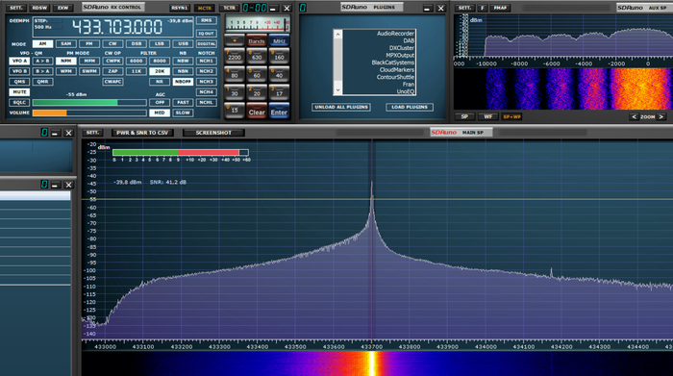Toggle the TCTR button
The width and height of the screenshot is (673, 376).
point(229,8)
